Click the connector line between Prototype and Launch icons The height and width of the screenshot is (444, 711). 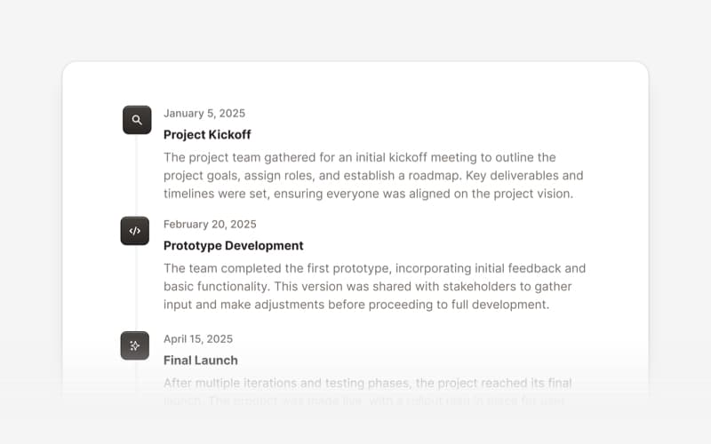[136, 288]
